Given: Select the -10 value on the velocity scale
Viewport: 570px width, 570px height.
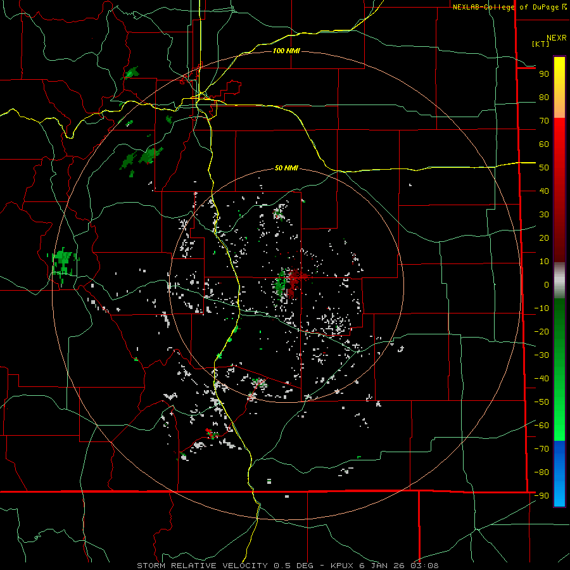Looking at the screenshot, I should pos(541,308).
